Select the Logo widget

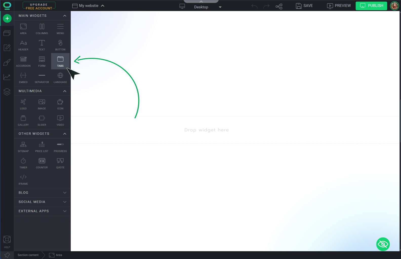click(x=23, y=104)
